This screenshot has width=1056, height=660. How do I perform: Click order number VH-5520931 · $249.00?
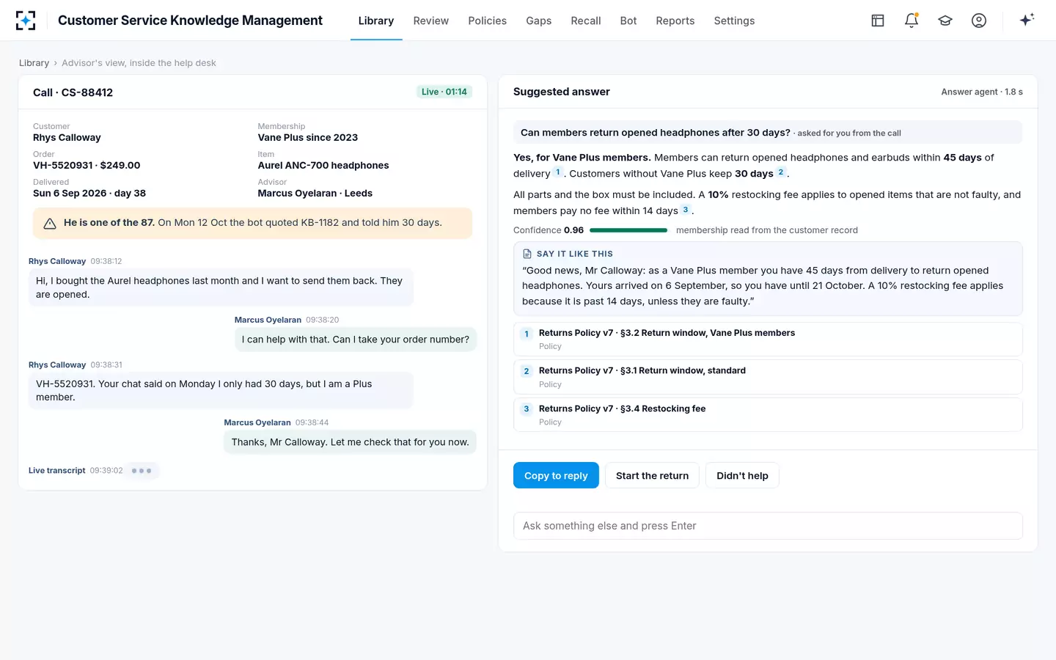[87, 166]
